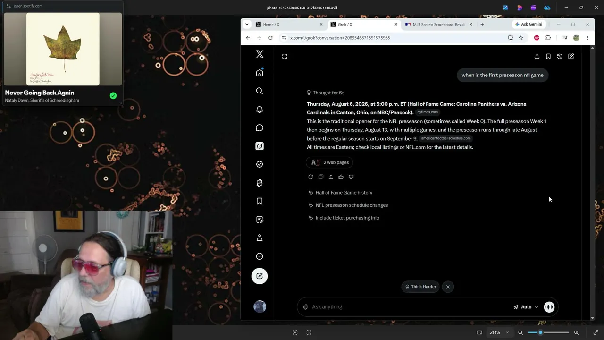Viewport: 604px width, 340px height.
Task: Close the MLB Scores tab
Action: (471, 25)
